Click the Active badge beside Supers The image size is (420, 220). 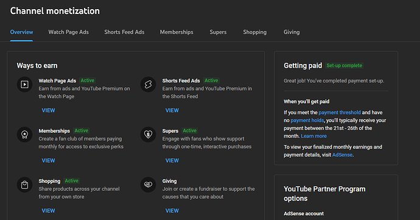tap(189, 130)
